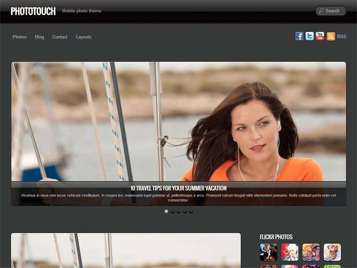Select the first slider pagination dot
This screenshot has height=268, width=357.
coord(166,211)
